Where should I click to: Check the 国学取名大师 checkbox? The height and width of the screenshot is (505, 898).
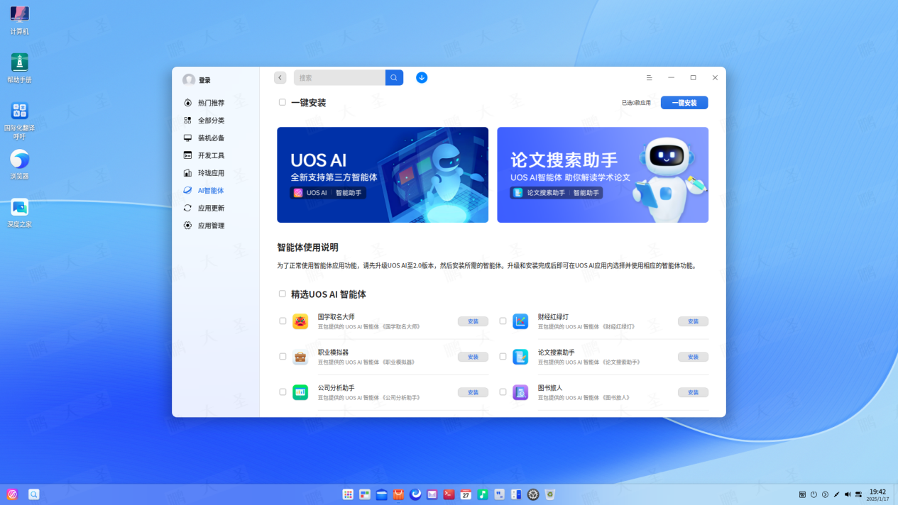tap(283, 321)
